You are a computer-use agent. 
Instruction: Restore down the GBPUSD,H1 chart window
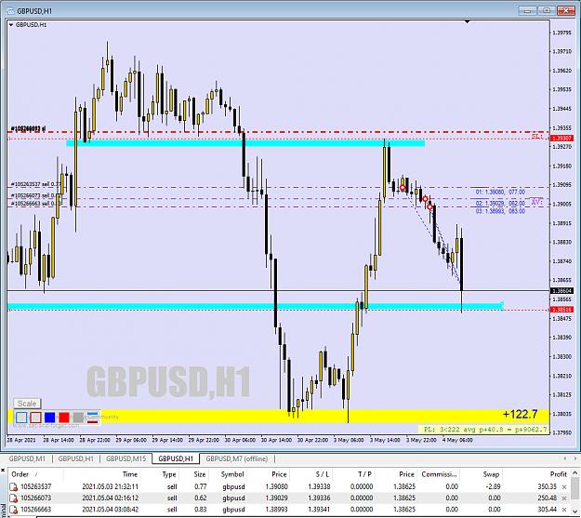pos(547,11)
